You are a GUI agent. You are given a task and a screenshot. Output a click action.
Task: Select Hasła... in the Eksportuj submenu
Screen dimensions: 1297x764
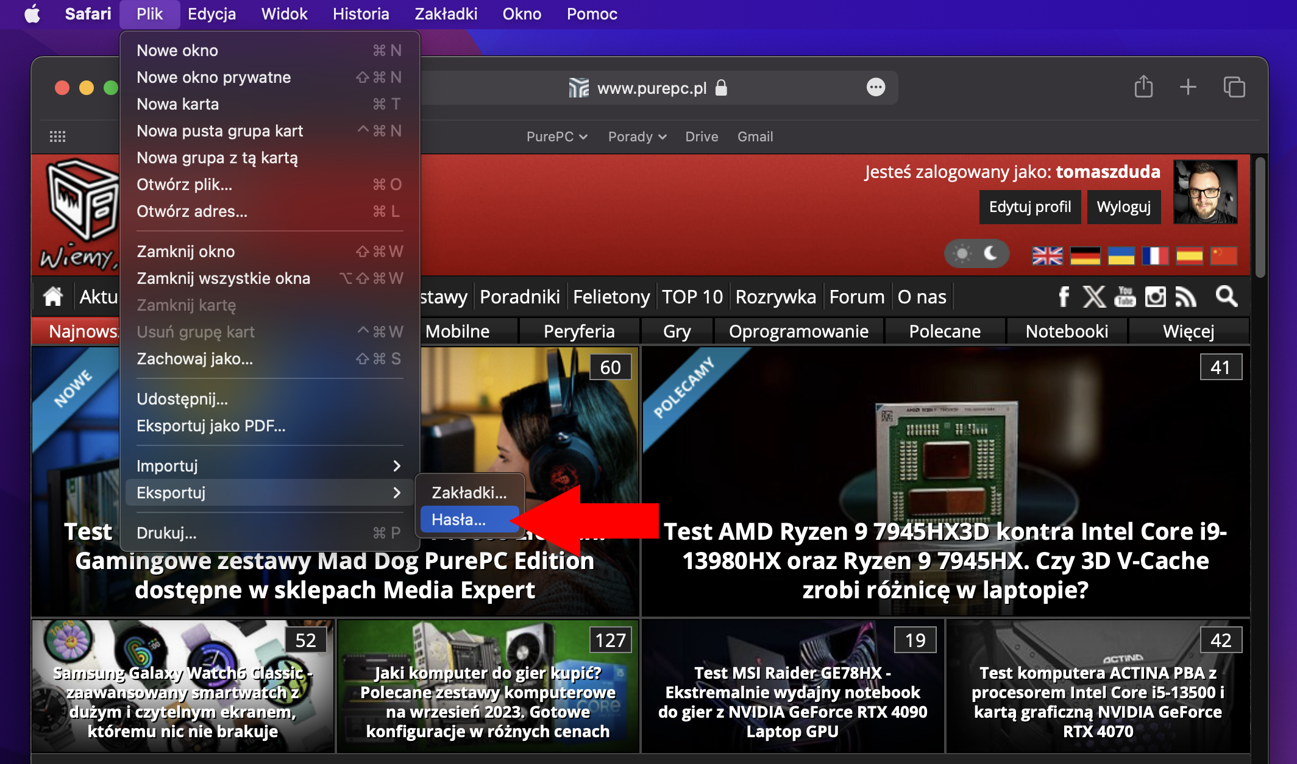coord(469,519)
